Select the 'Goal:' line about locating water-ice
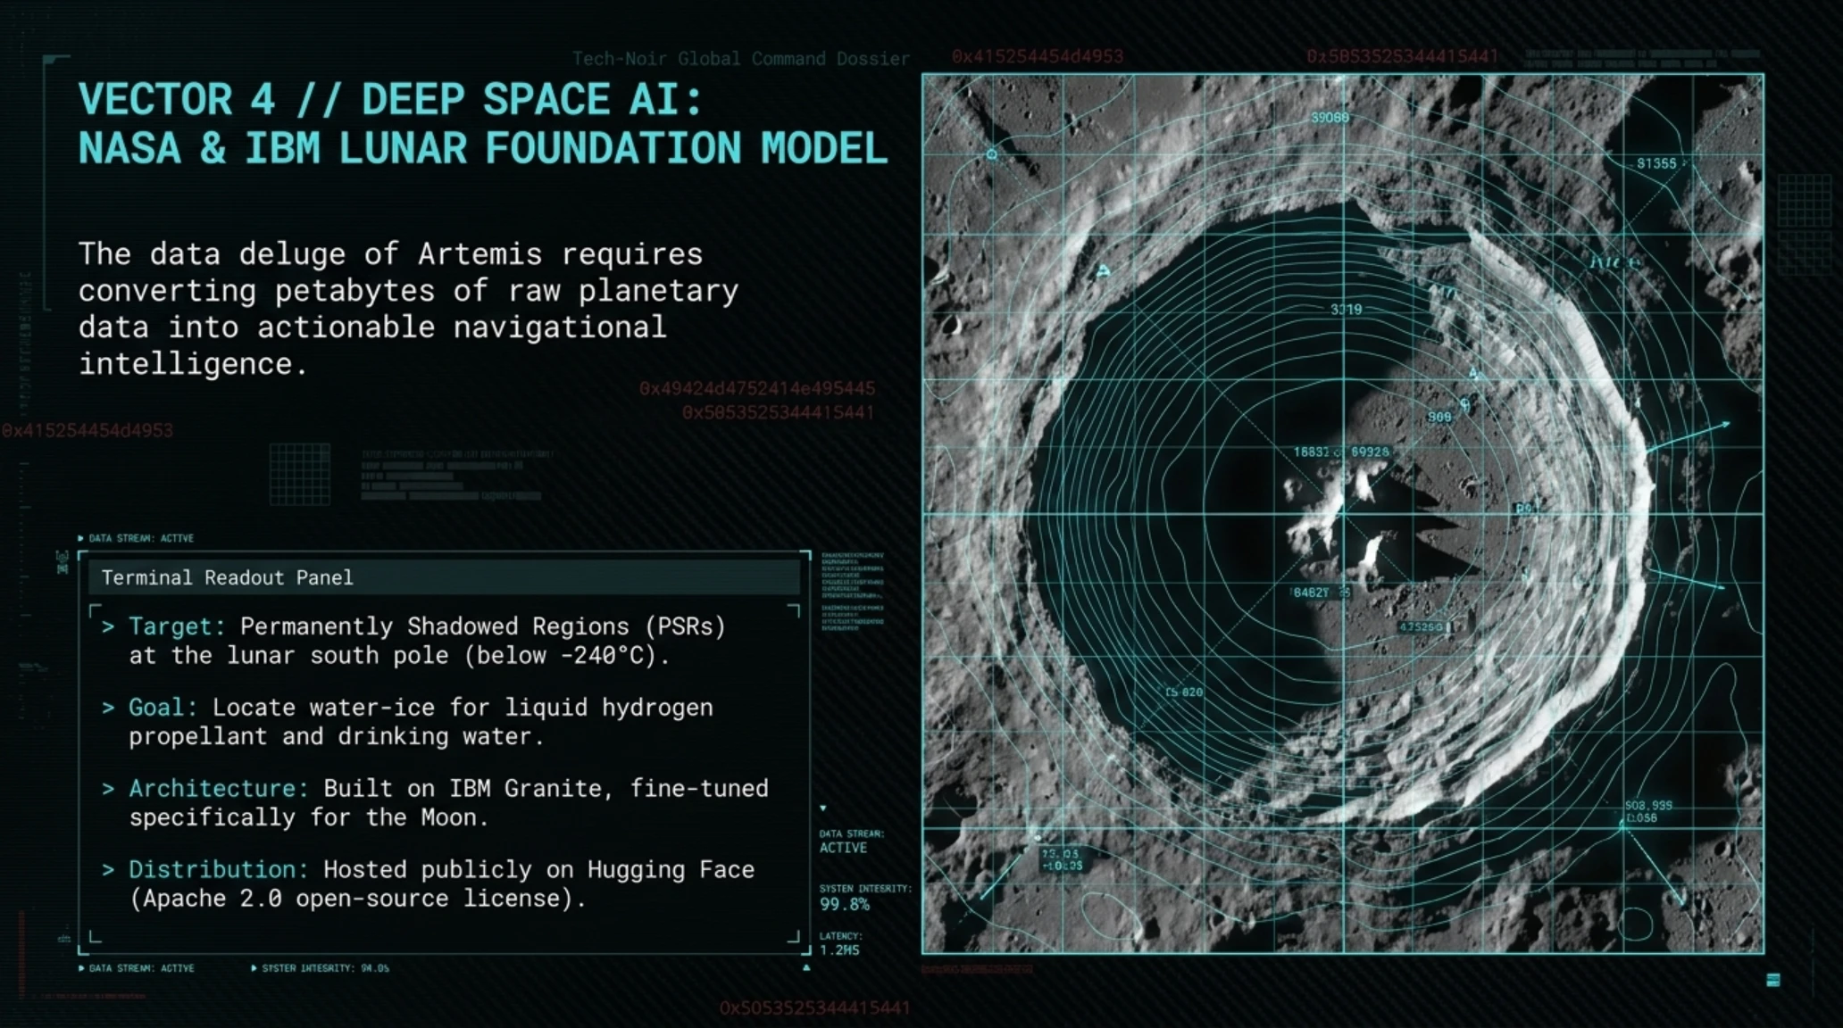1843x1028 pixels. point(408,722)
